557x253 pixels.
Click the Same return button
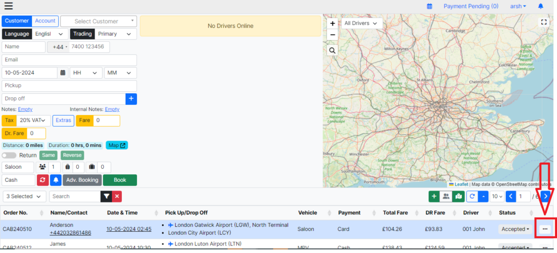48,155
